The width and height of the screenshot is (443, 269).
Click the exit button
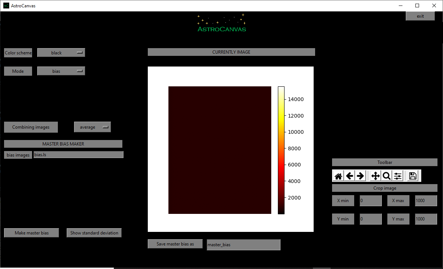(x=420, y=16)
